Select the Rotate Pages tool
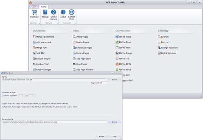 pos(81,53)
